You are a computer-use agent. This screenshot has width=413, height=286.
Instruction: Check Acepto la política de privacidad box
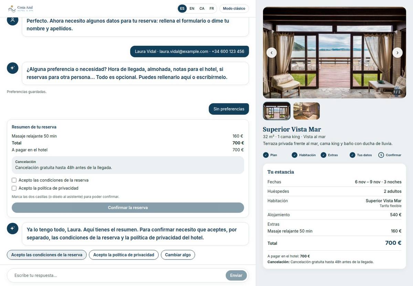14,188
